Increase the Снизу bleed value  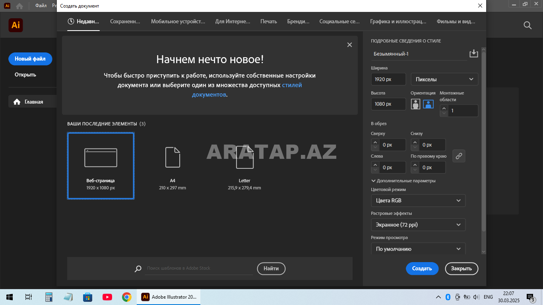coord(415,142)
